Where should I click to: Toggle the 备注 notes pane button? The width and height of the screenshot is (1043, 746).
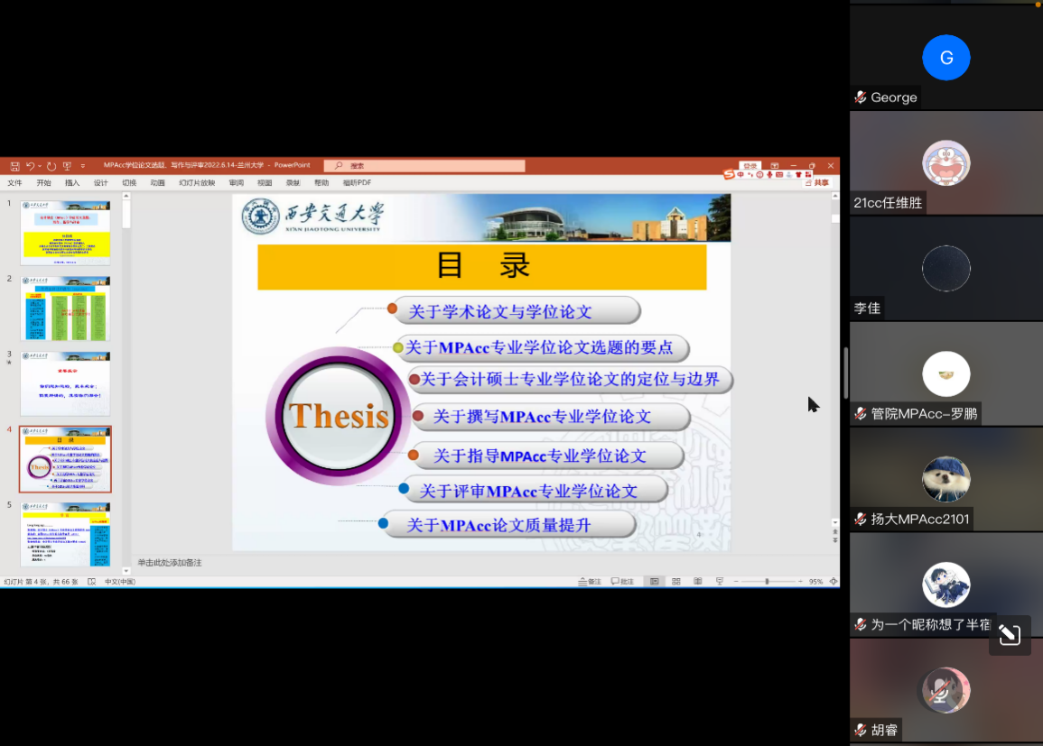(589, 582)
